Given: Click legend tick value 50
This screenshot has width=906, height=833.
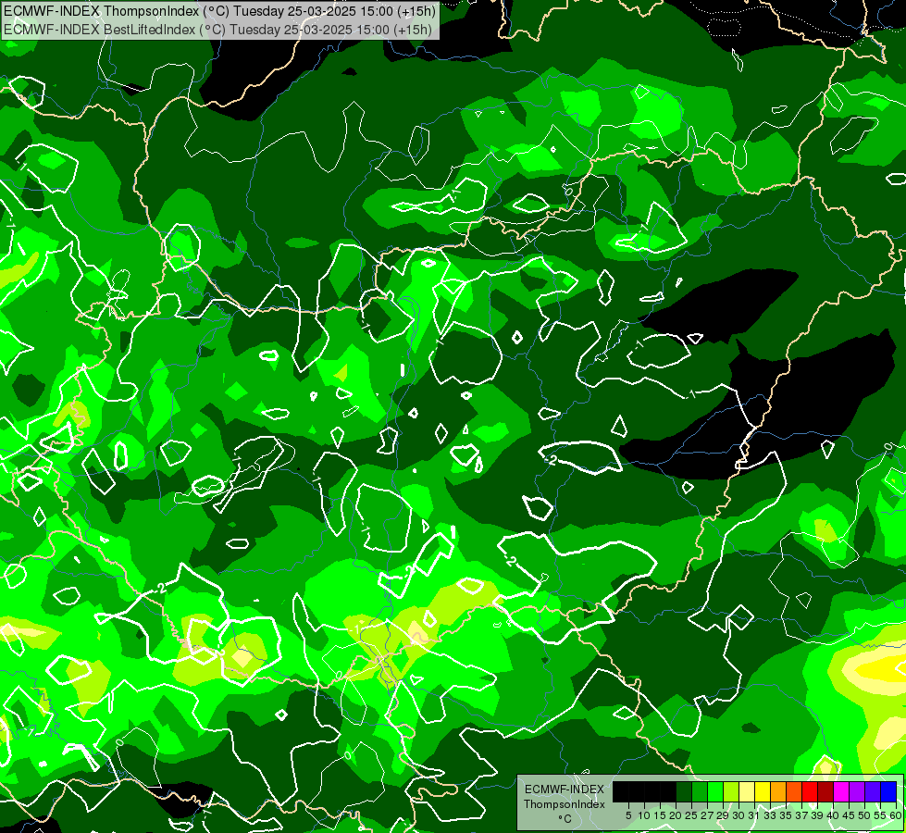Looking at the screenshot, I should click(x=864, y=815).
